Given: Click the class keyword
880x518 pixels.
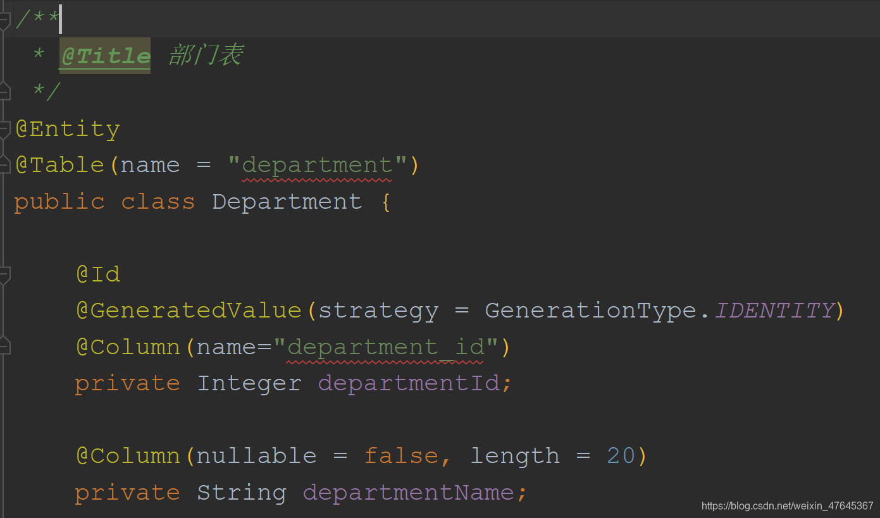Looking at the screenshot, I should [x=158, y=202].
